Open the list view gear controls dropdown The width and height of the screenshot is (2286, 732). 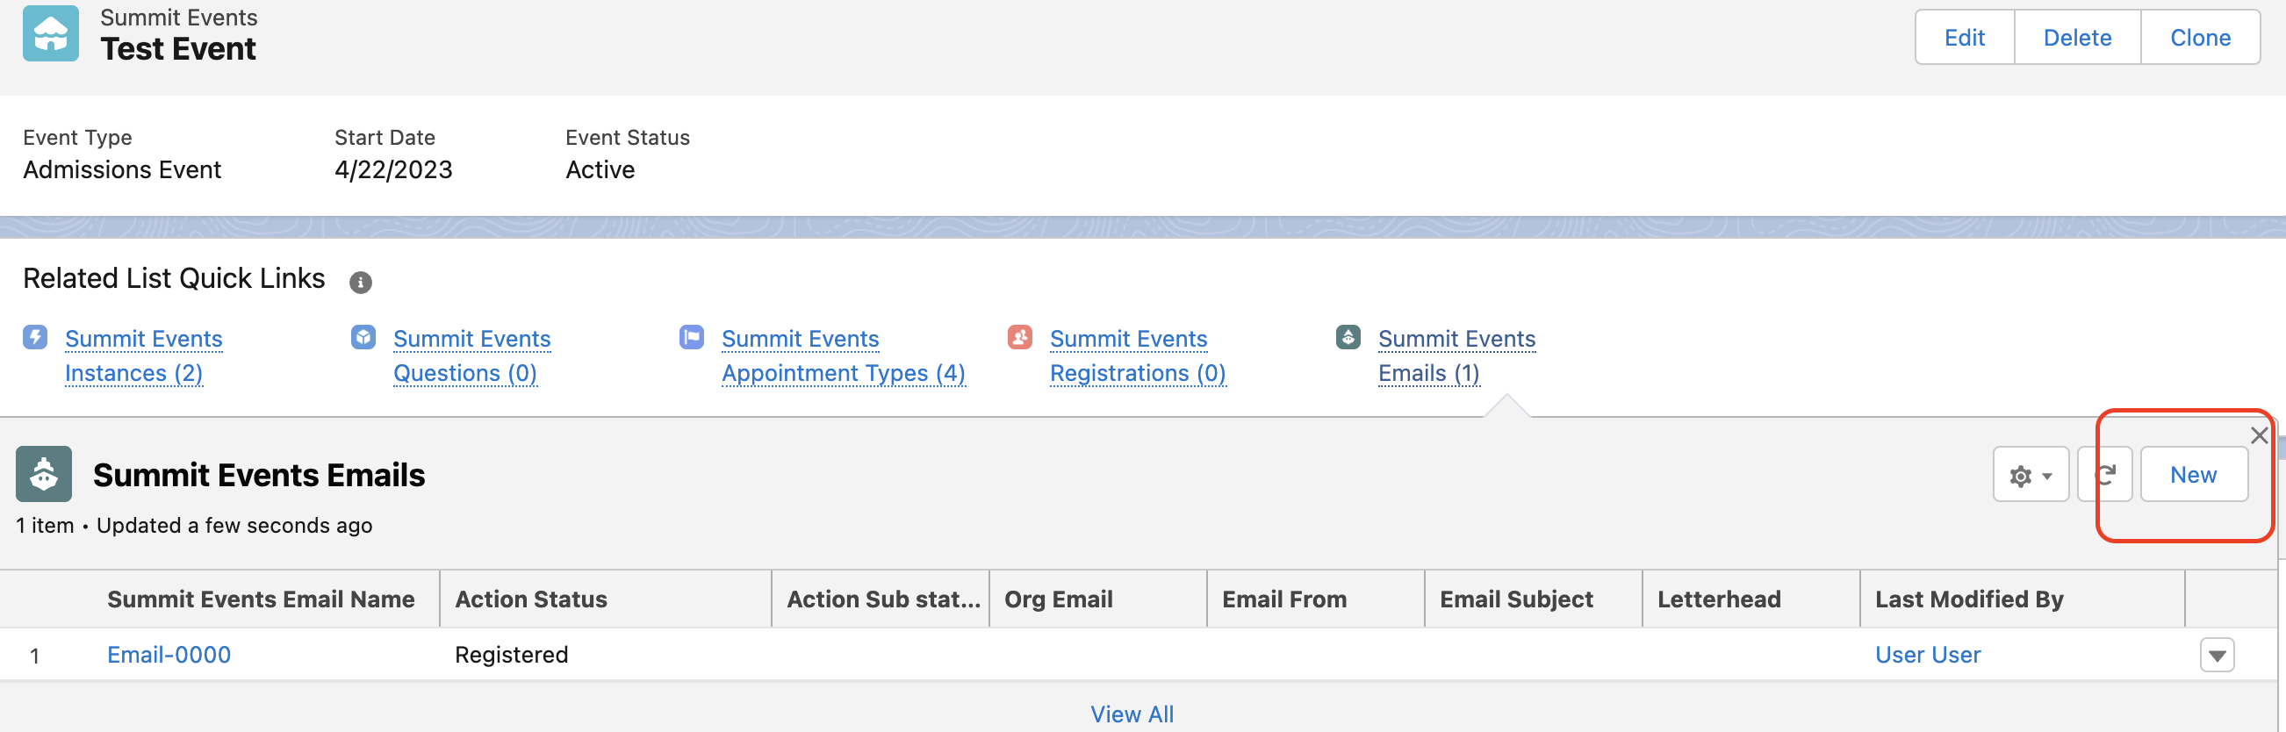coord(2031,475)
